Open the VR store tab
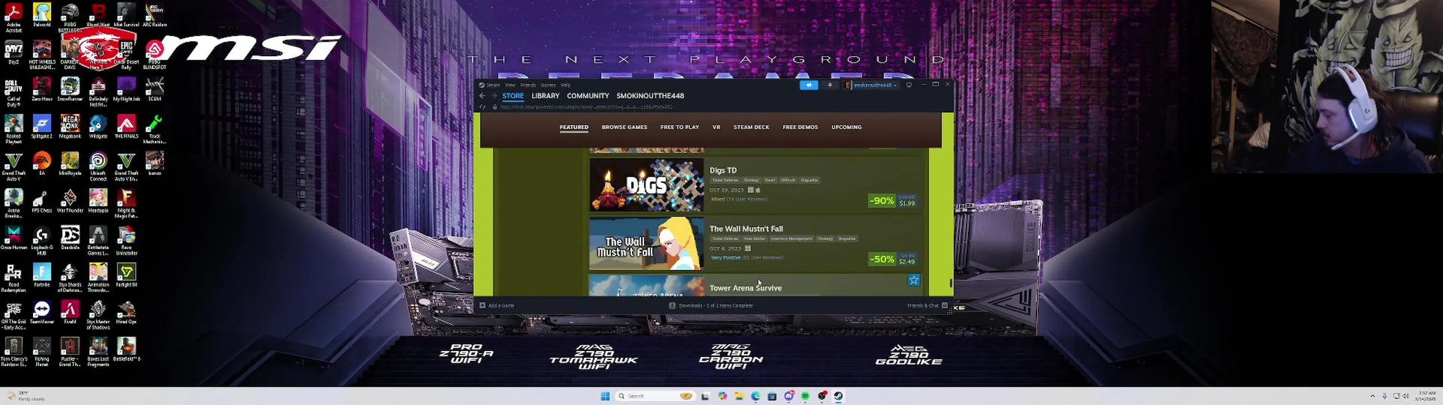The height and width of the screenshot is (405, 1443). tap(716, 127)
